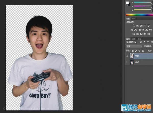Add a Photo Filter adjustment
Viewport: 153px width, 113px height.
143,30
